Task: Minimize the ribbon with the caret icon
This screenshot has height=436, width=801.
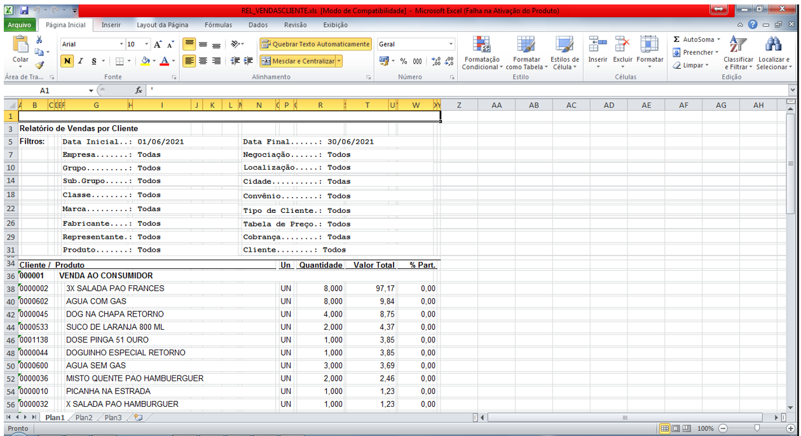Action: point(741,25)
